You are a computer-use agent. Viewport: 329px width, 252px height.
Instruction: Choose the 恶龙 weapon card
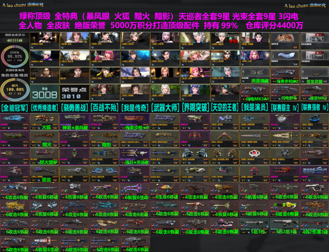point(44,174)
